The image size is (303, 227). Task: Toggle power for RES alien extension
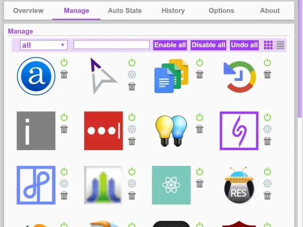pyautogui.click(x=267, y=172)
